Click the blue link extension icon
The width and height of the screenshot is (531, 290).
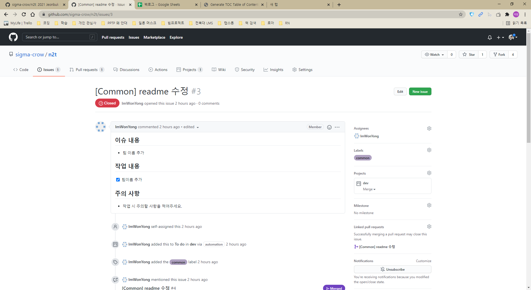[x=481, y=14]
